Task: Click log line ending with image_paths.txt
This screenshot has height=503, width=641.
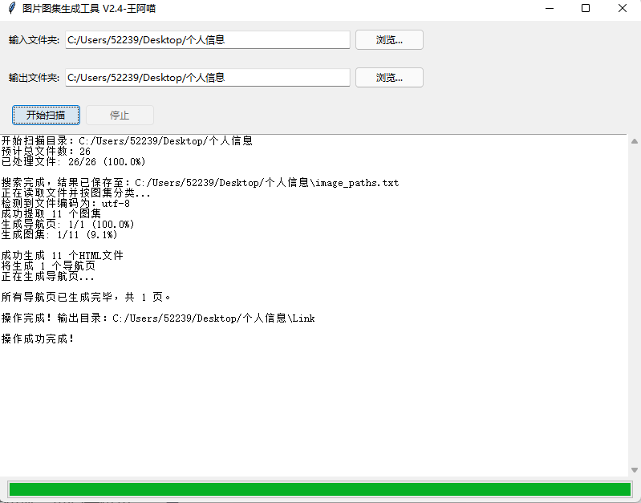Action: coord(200,183)
